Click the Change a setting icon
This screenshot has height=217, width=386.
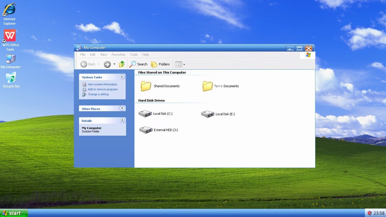[x=84, y=94]
